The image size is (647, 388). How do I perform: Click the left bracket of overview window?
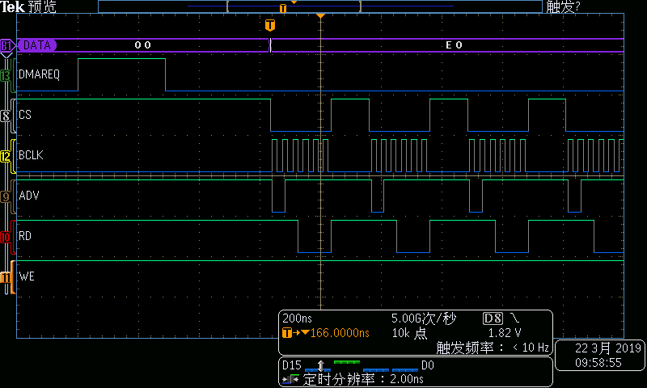tap(227, 6)
